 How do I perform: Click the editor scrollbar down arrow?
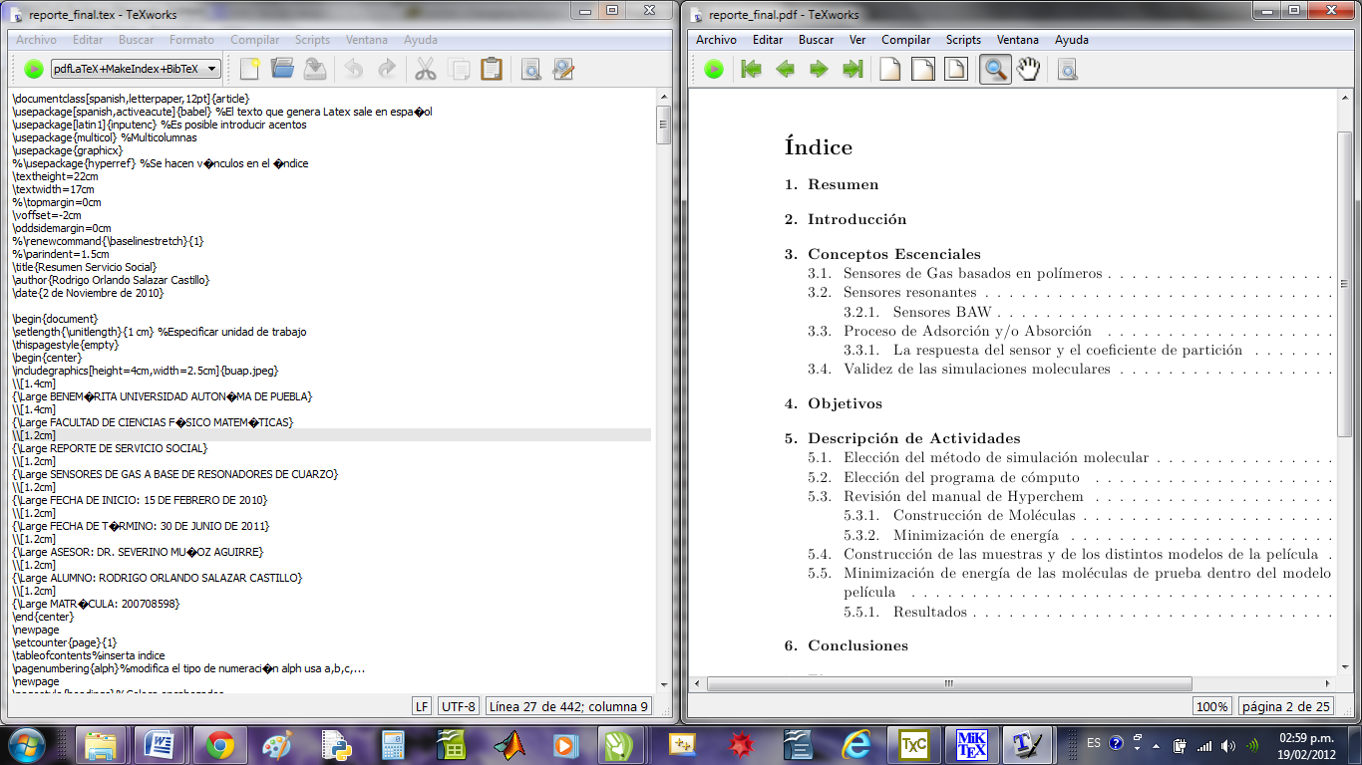(x=663, y=685)
